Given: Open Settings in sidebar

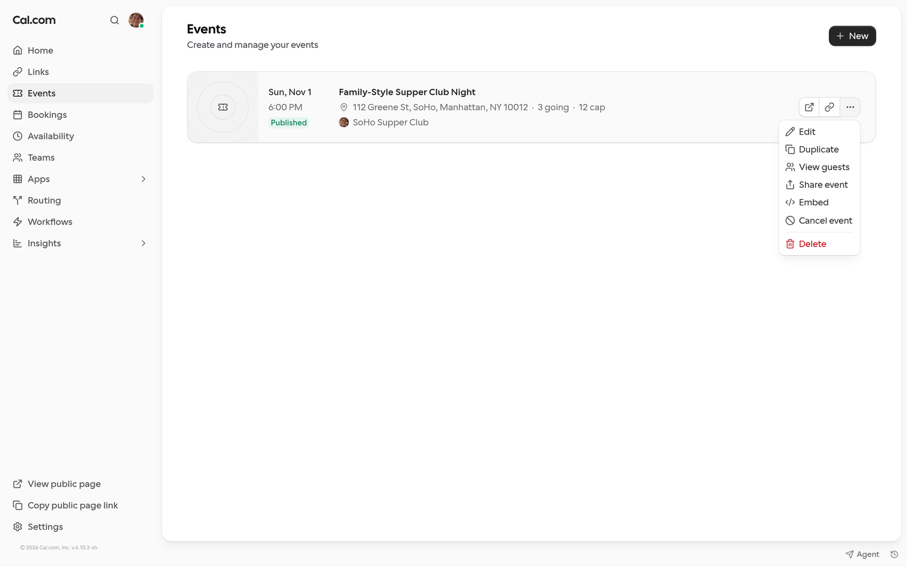Looking at the screenshot, I should [81, 527].
